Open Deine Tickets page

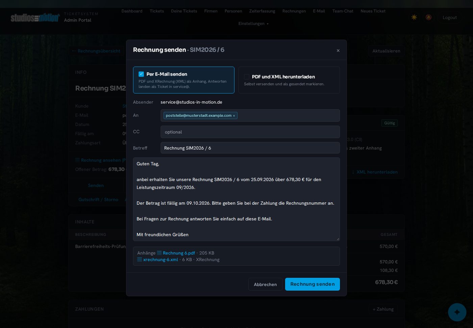[x=184, y=11]
